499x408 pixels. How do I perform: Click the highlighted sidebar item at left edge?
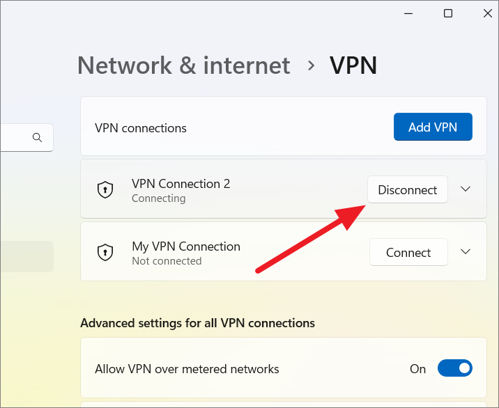point(26,256)
